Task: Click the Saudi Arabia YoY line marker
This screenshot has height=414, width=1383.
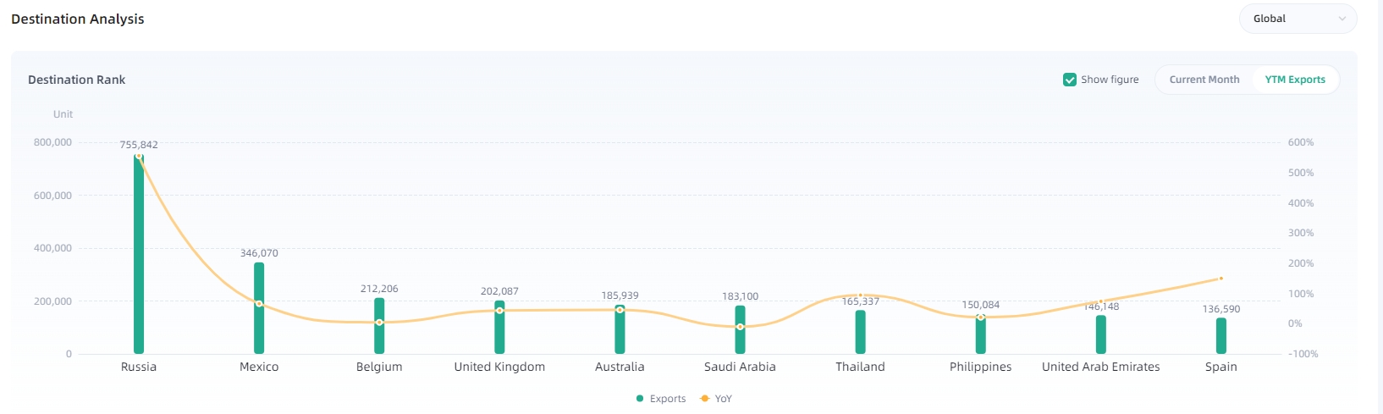Action: coord(741,327)
